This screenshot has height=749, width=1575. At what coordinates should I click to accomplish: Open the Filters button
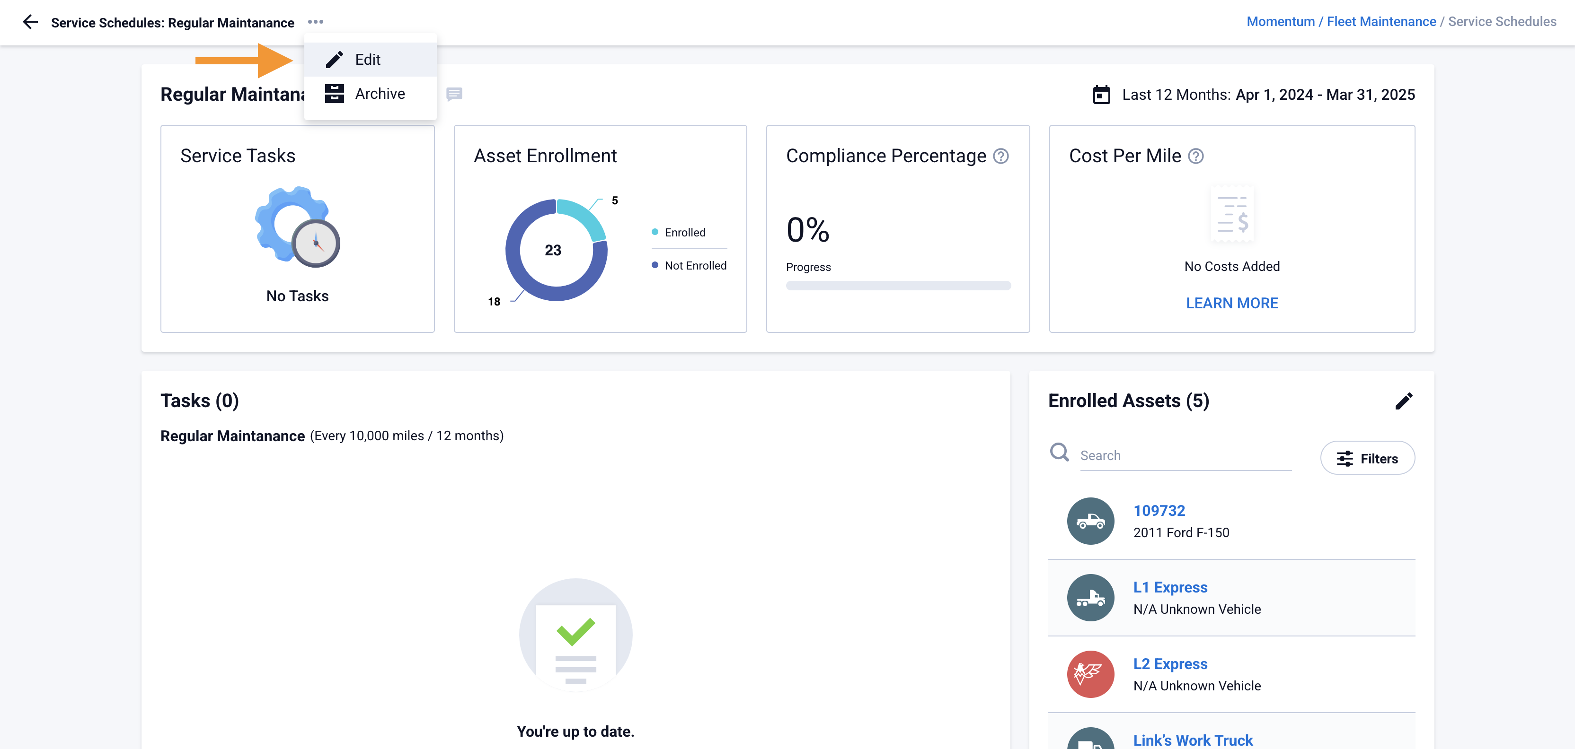[x=1367, y=458]
